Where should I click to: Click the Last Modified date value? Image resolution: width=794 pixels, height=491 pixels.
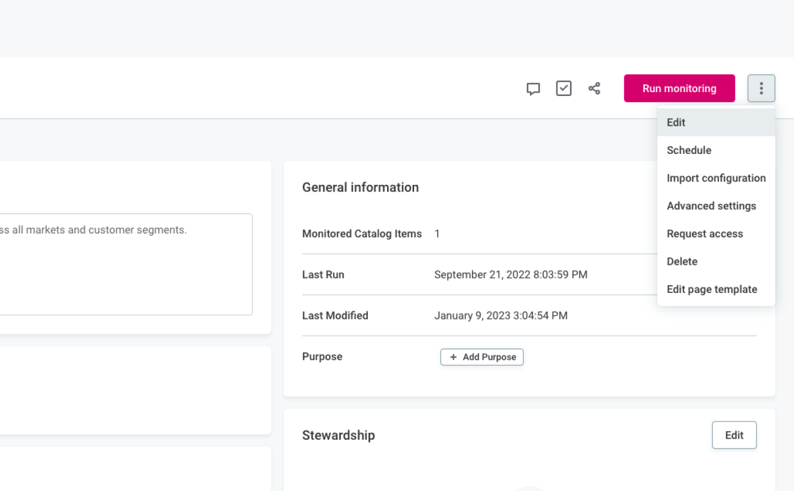point(501,316)
